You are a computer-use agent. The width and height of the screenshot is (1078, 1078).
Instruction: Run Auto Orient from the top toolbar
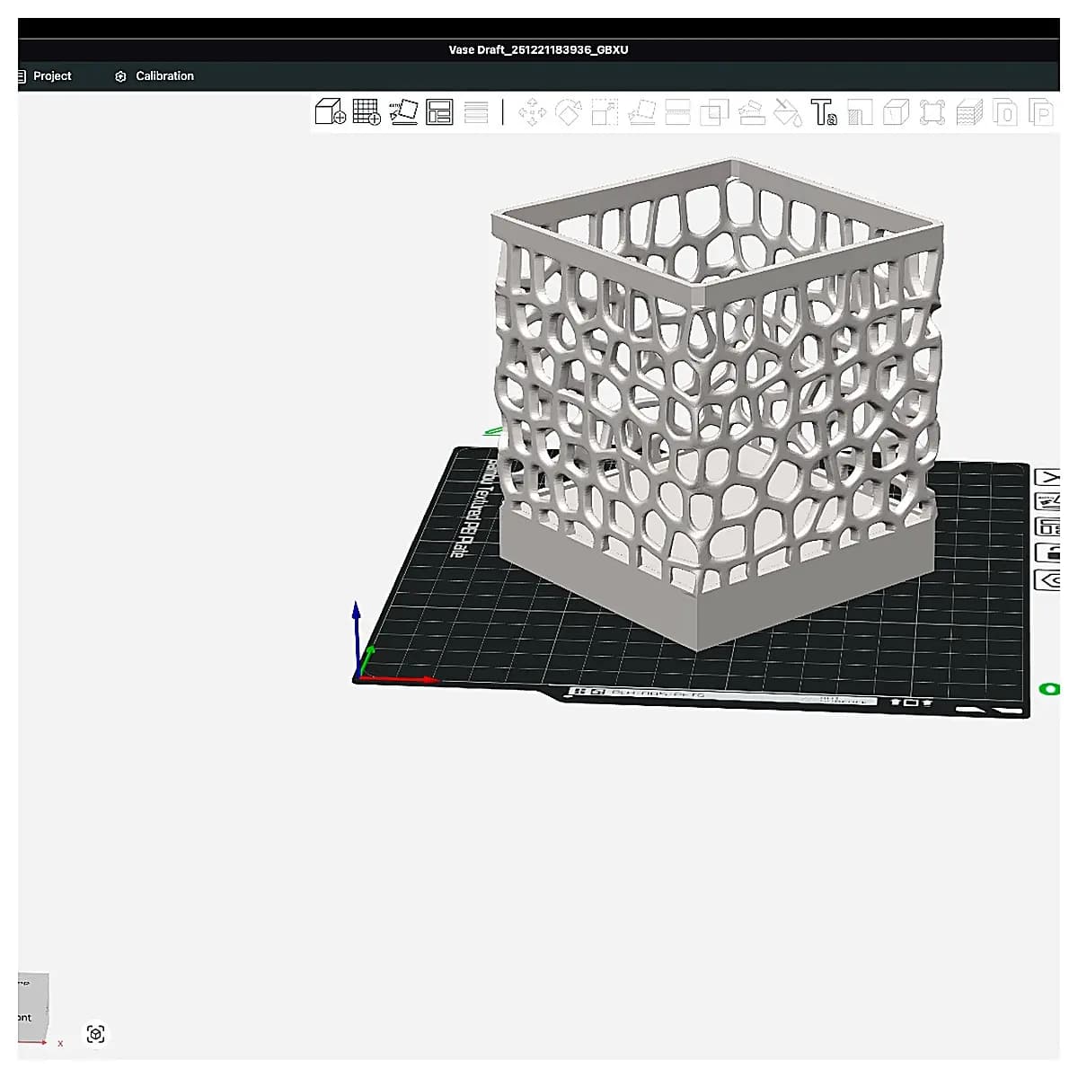click(x=403, y=112)
